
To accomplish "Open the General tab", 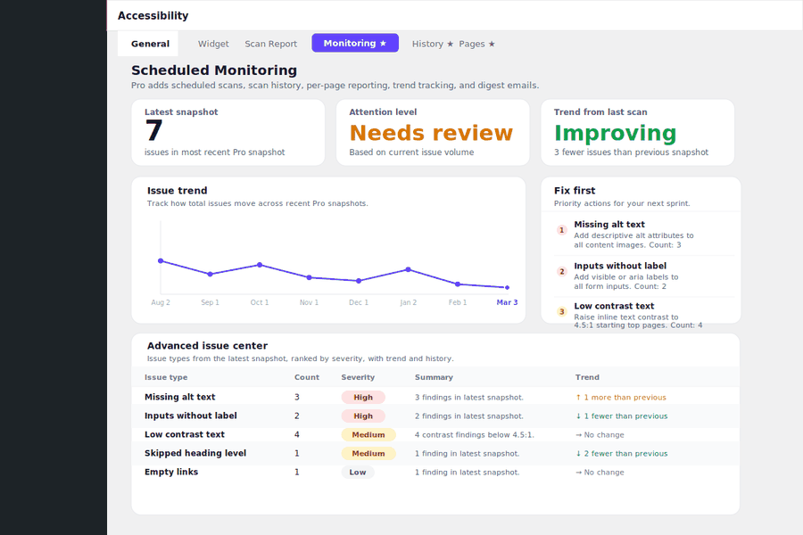I will tap(148, 44).
